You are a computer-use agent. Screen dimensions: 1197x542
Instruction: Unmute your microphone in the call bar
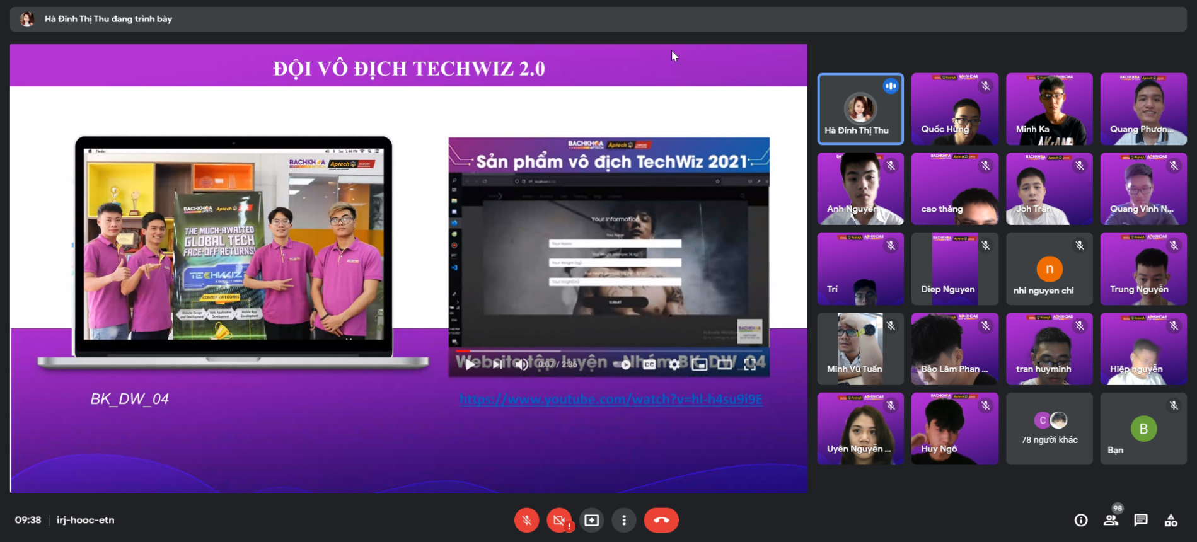[526, 520]
